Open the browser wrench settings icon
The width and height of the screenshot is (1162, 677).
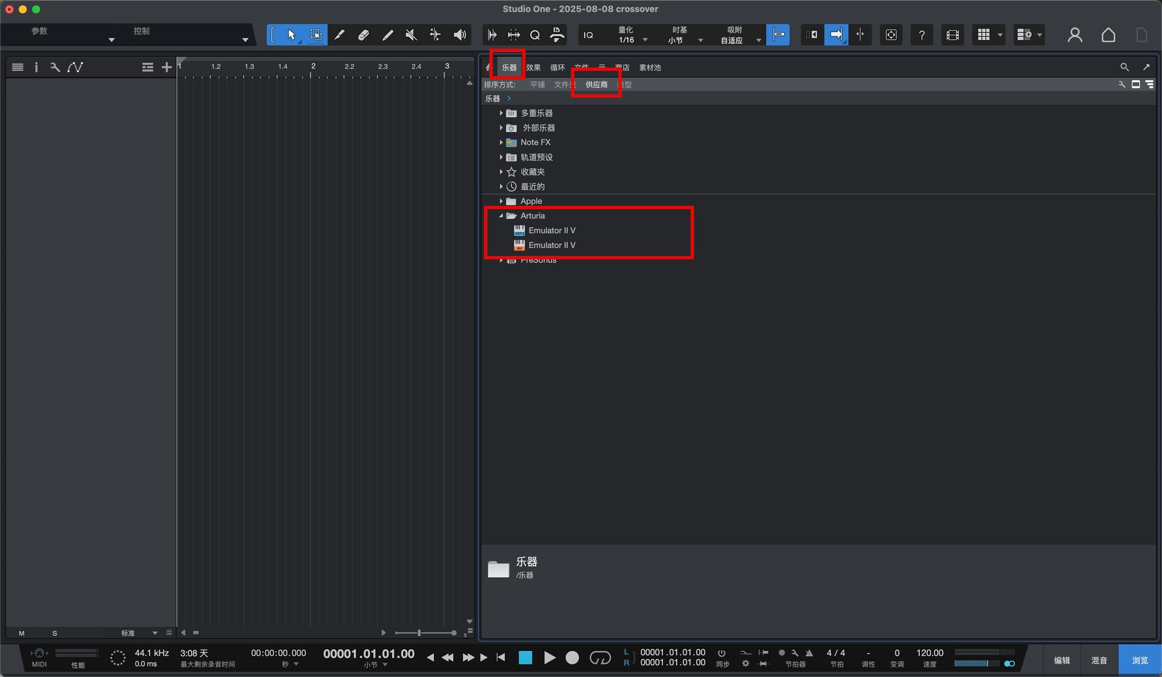(x=1121, y=85)
